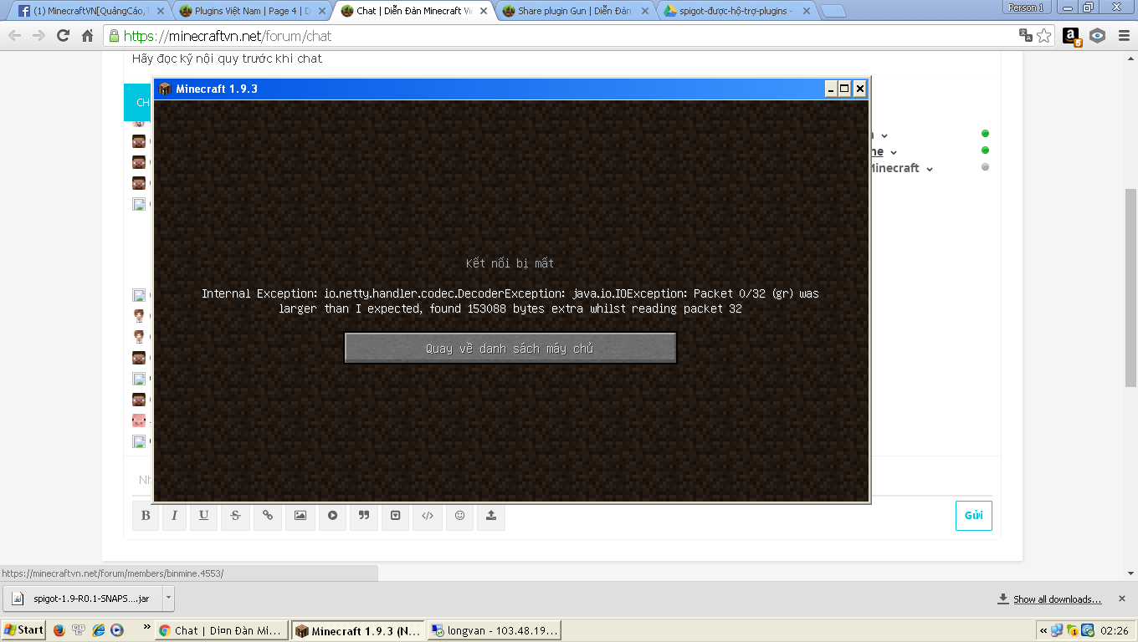Click the Gửi send button
Image resolution: width=1138 pixels, height=642 pixels.
974,516
